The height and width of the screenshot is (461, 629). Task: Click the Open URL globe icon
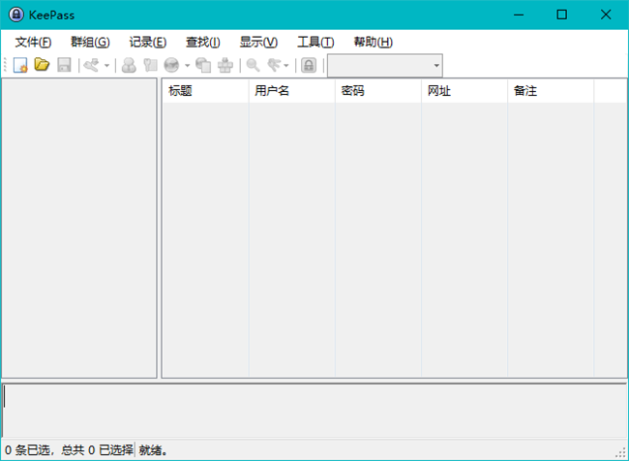pos(171,65)
